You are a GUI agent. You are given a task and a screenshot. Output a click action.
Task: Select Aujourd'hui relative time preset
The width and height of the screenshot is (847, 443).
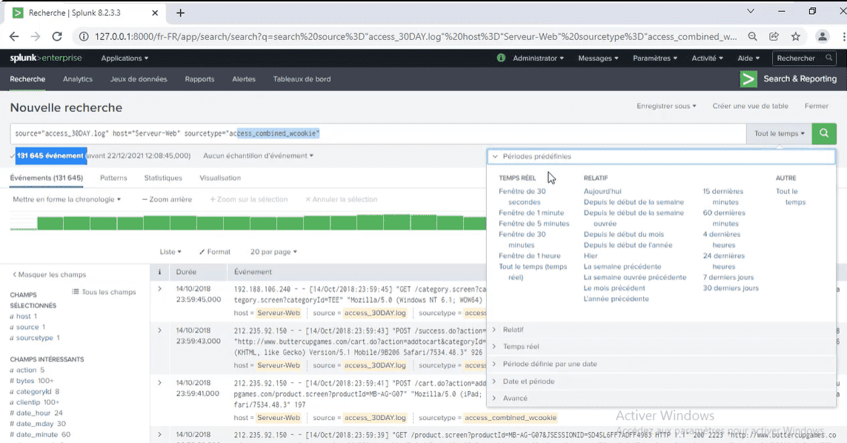pyautogui.click(x=602, y=191)
